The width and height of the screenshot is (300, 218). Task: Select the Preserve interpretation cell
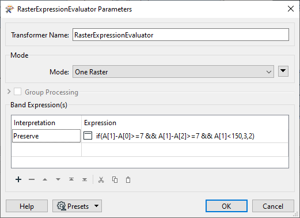pos(46,136)
